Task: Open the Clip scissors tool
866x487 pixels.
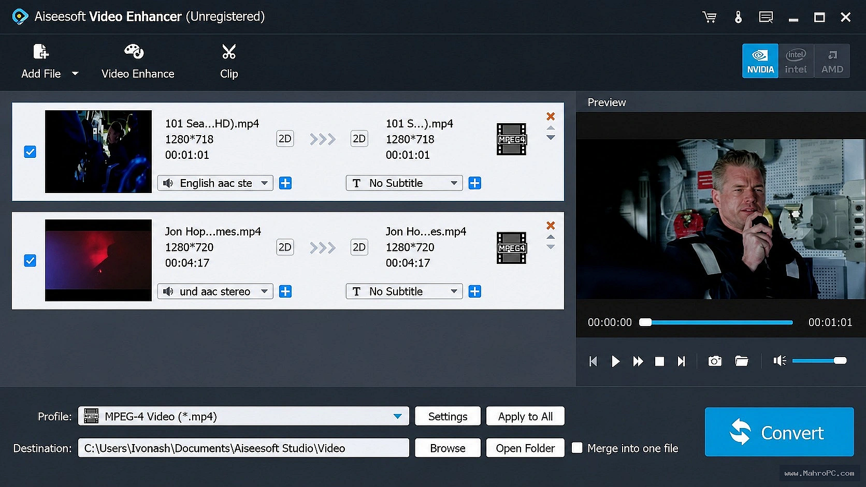Action: point(229,62)
